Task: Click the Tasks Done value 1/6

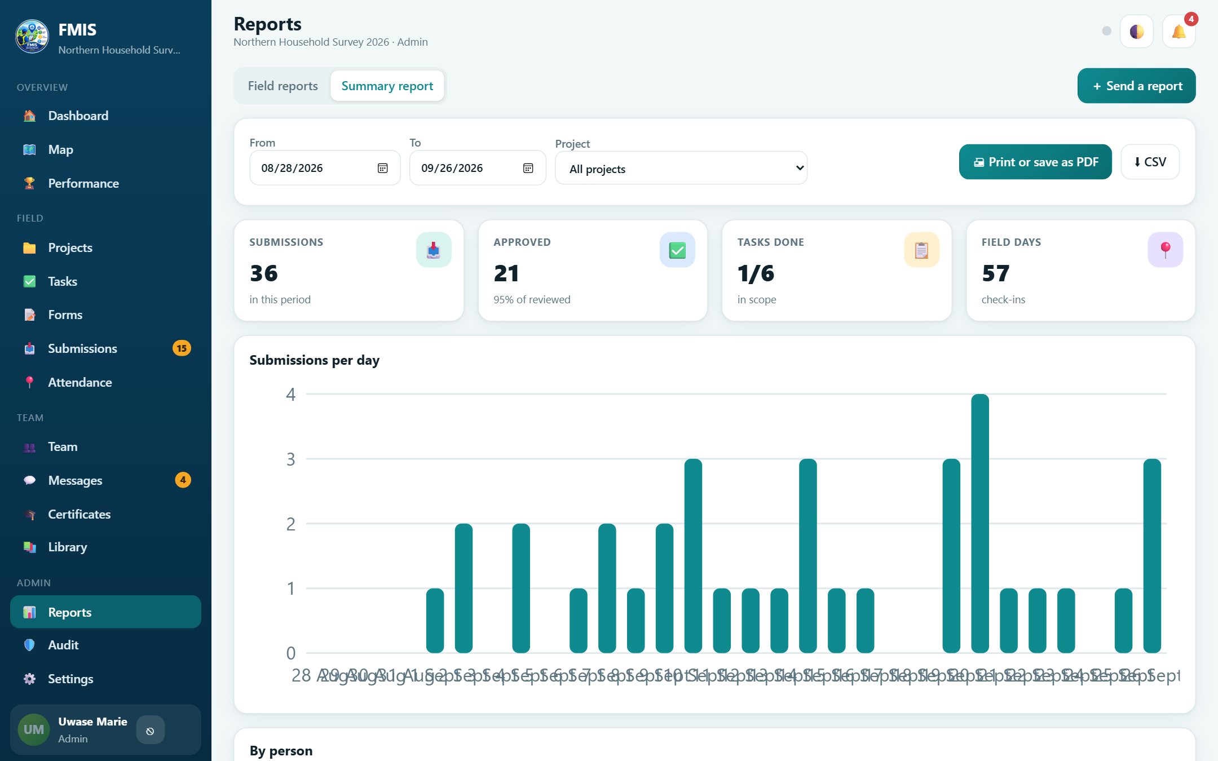Action: click(x=756, y=273)
